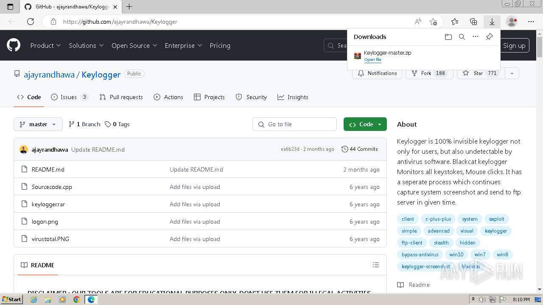Open the tab actions menu icon
Screen dimensions: 543x305
(10, 7)
